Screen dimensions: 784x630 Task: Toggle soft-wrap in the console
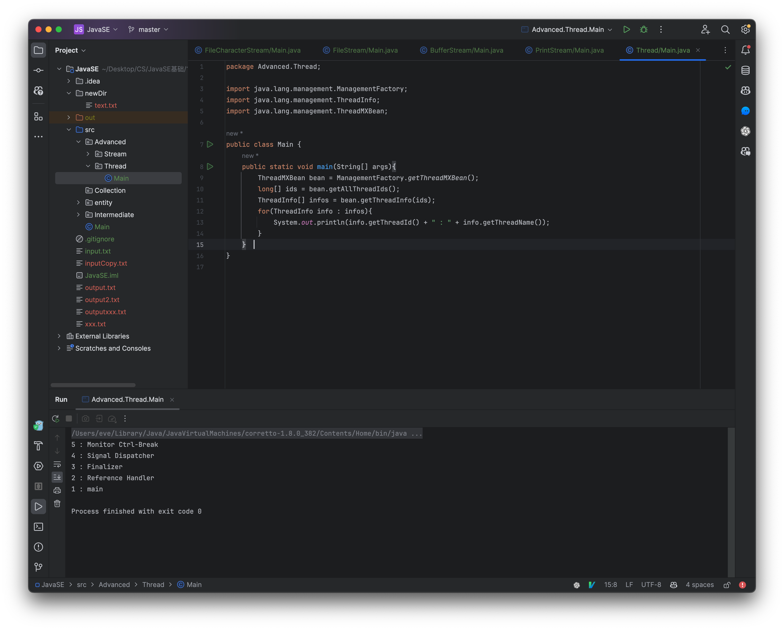57,464
